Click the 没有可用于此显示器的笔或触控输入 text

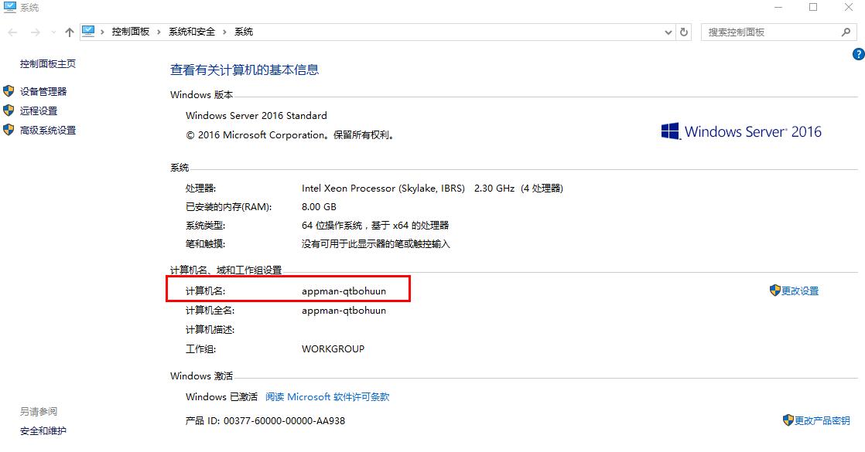[x=376, y=243]
